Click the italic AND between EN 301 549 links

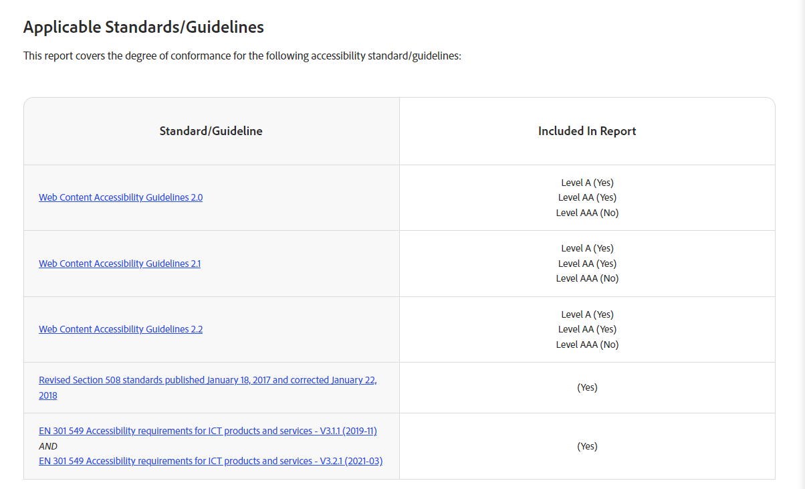48,446
